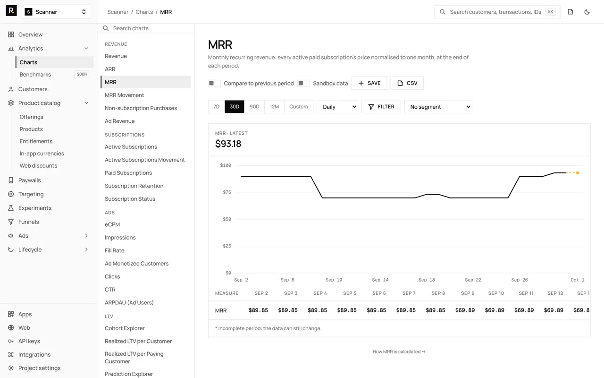This screenshot has height=378, width=604.
Task: Click the Customers person icon
Action: [11, 89]
